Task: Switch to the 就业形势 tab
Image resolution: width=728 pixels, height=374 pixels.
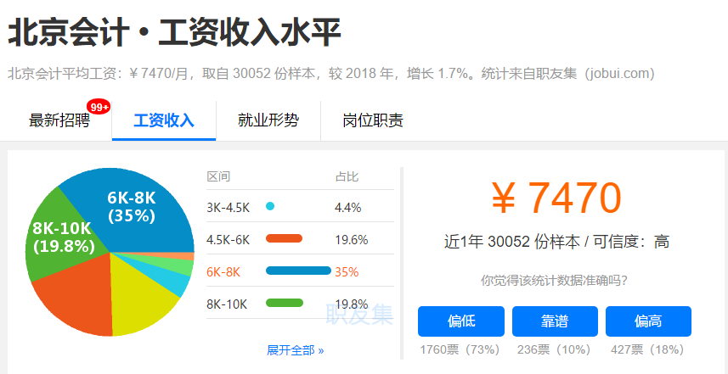Action: (x=268, y=120)
